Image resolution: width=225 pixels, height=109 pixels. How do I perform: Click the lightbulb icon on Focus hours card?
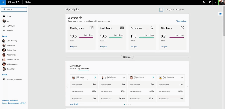click(152, 28)
